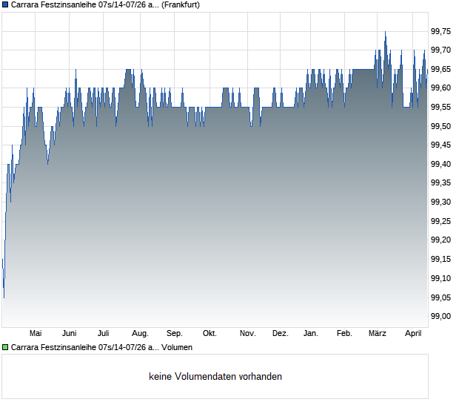Select the Jan. label on the time axis

[311, 334]
